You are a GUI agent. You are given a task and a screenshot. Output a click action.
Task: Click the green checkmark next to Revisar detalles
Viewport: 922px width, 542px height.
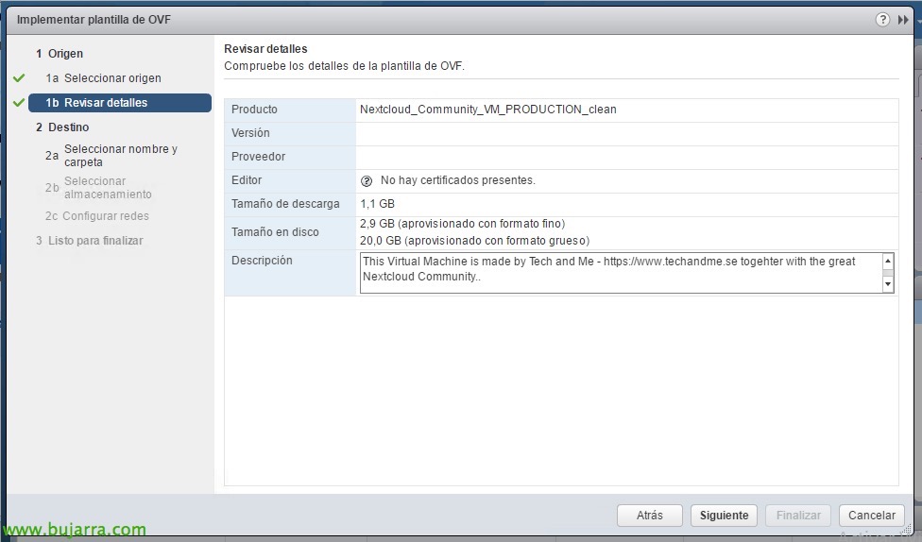coord(19,102)
